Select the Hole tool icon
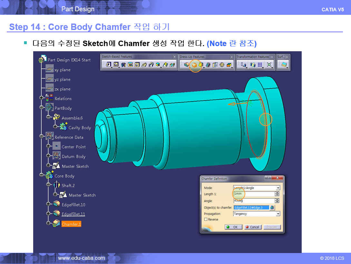The height and width of the screenshot is (264, 351). tap(137, 65)
